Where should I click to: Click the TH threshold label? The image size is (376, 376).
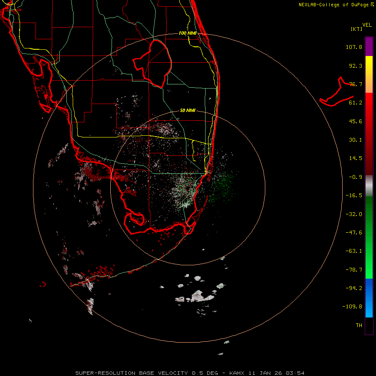[359, 325]
